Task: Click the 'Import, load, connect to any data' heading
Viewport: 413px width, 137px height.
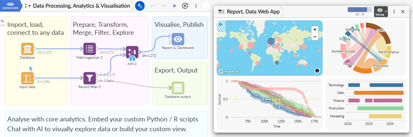Action: (36, 29)
